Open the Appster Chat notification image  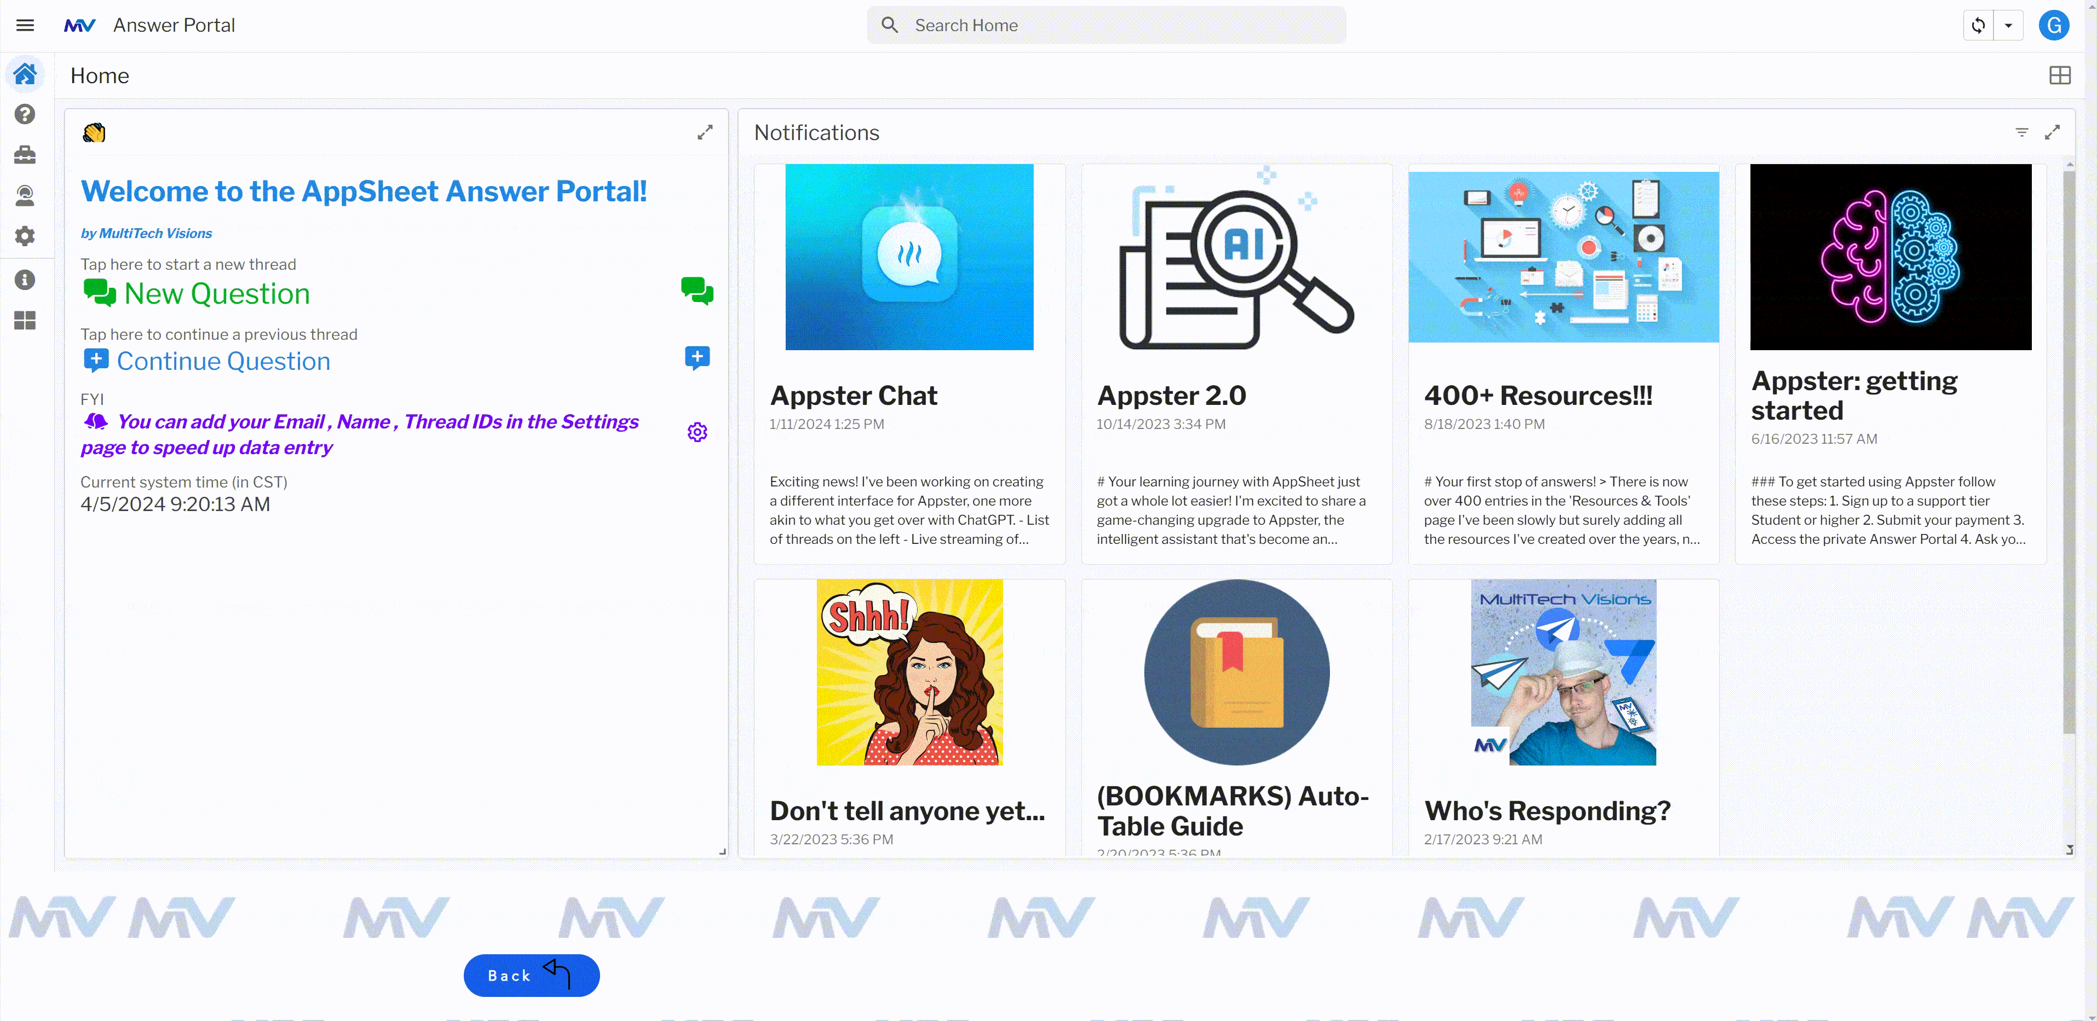[909, 257]
